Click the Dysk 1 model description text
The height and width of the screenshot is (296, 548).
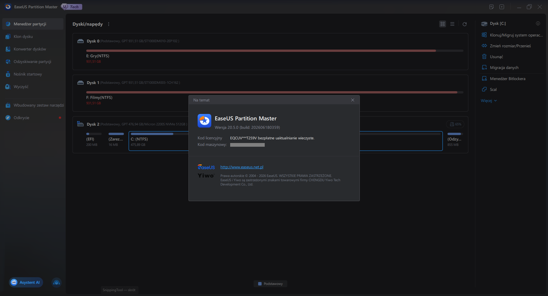click(x=140, y=83)
